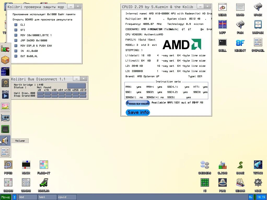This screenshot has width=267, height=200.
Task: Launch the KOSILKA lawnmower game
Action: [44, 182]
